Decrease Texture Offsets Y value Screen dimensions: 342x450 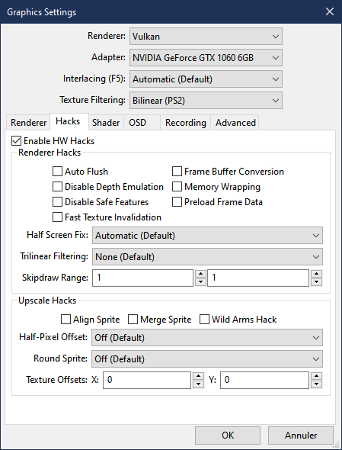point(316,384)
